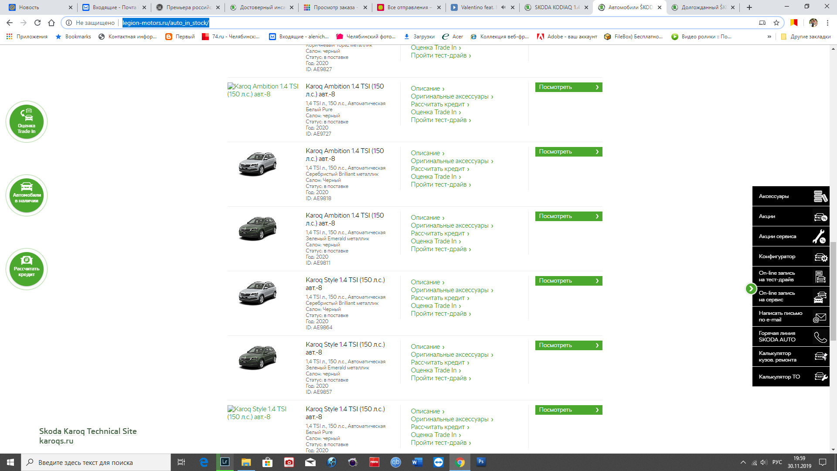Viewport: 837px width, 471px height.
Task: Collapse side panel with green arrow button
Action: point(751,288)
